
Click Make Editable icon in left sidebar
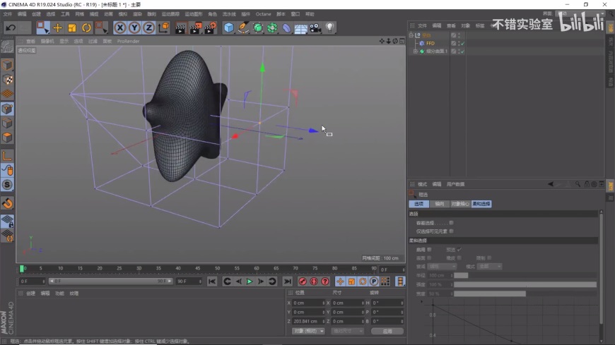[x=7, y=47]
